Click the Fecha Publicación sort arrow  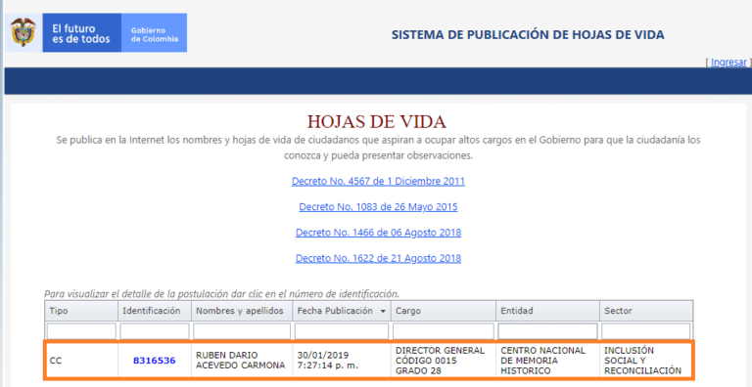(x=383, y=312)
